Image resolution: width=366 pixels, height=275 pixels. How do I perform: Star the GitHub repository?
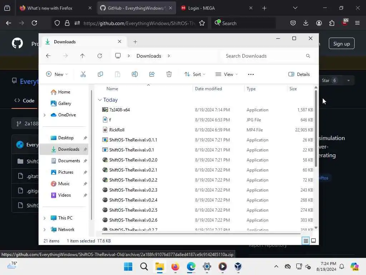point(329,81)
